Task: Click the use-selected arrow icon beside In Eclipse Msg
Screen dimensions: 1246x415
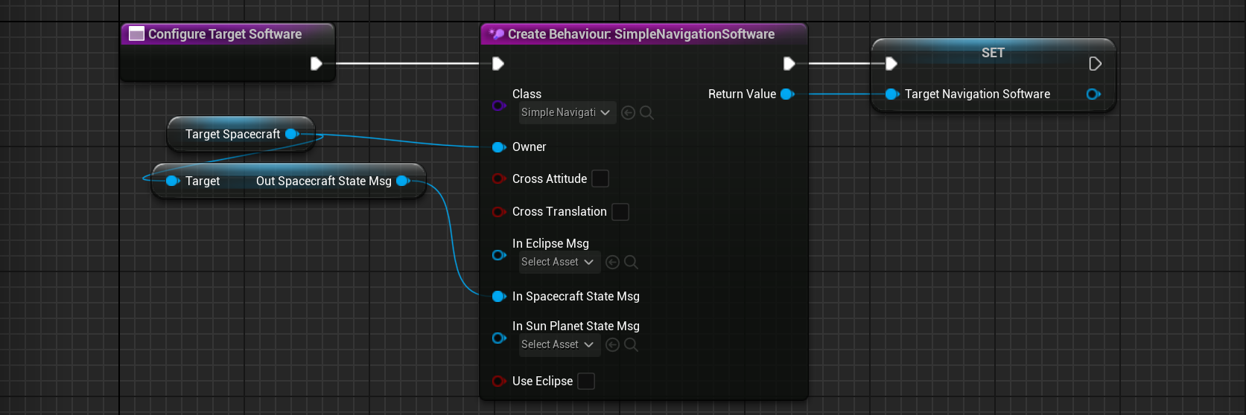Action: [612, 263]
